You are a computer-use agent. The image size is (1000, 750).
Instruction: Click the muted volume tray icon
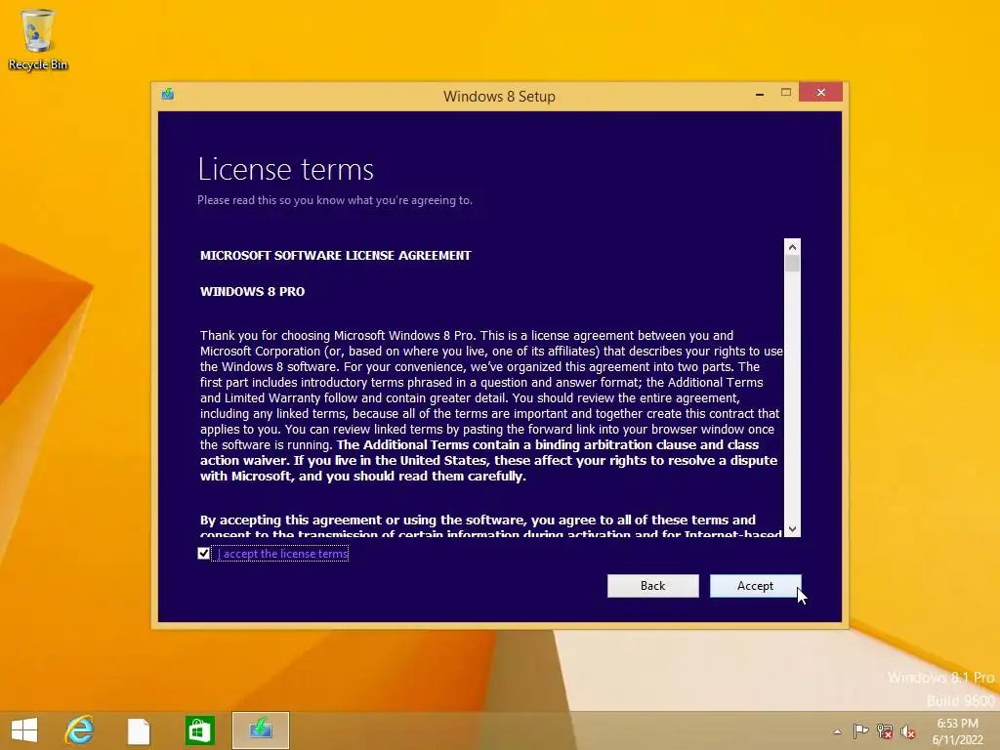pos(908,731)
